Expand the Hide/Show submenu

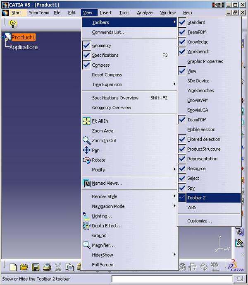(x=129, y=255)
